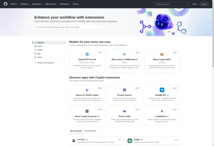Screen dimensions: 214x146
Task: Click verified badge next to CircleCI
Action: click(x=87, y=140)
